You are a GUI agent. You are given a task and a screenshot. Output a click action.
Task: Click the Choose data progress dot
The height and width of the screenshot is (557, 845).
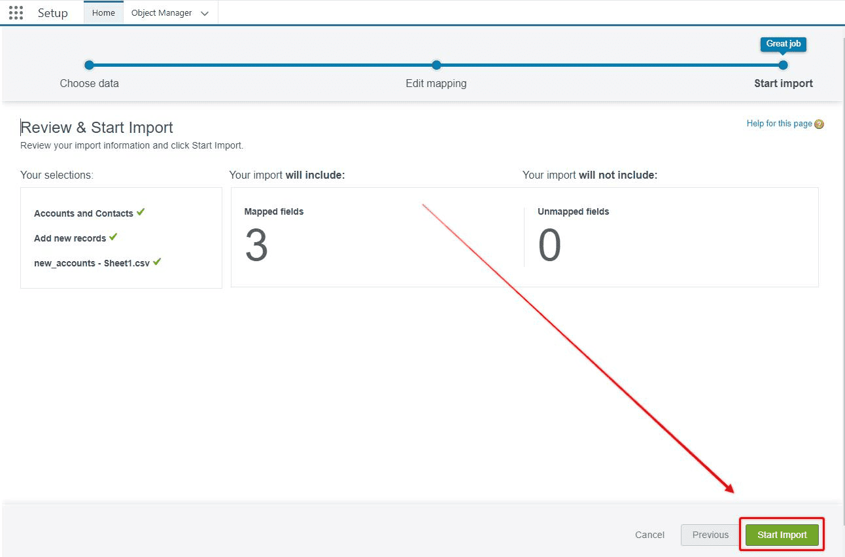point(89,65)
